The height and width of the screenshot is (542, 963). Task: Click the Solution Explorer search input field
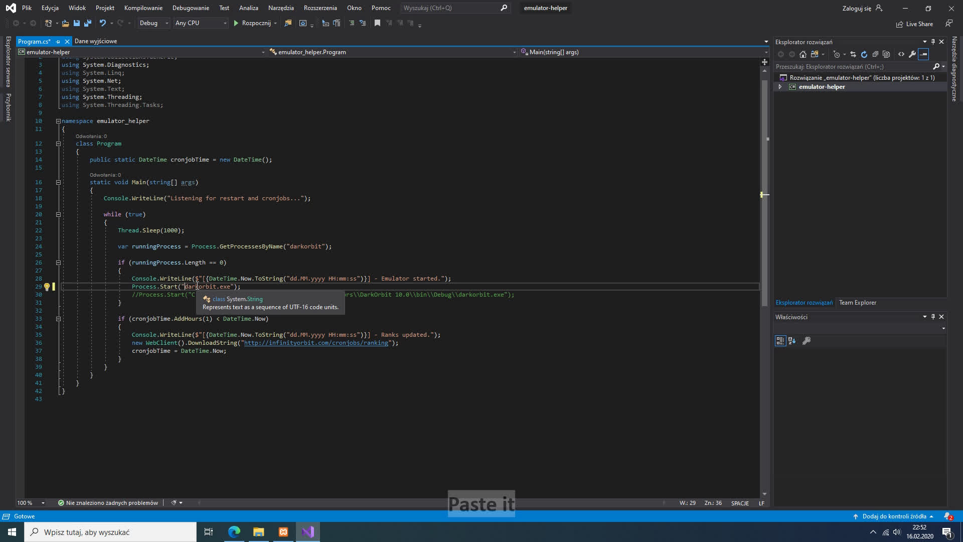point(853,66)
